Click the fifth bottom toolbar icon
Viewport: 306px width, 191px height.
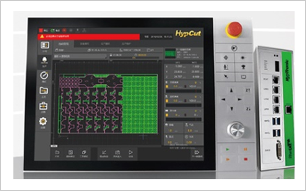(x=117, y=152)
